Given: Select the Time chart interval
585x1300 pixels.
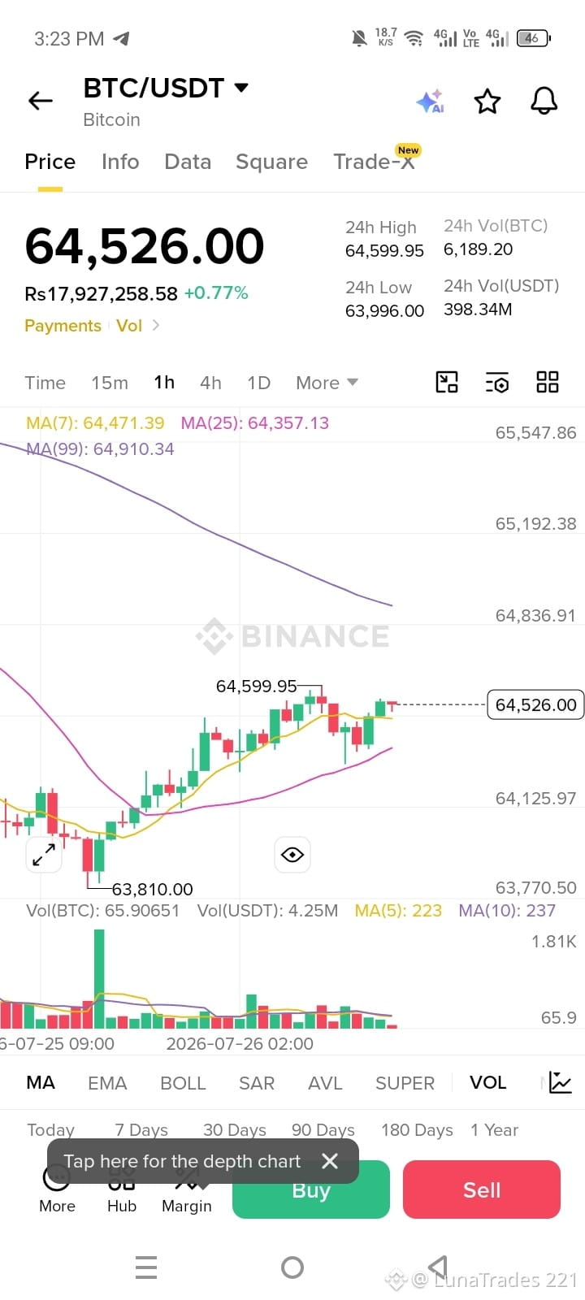Looking at the screenshot, I should tap(45, 383).
